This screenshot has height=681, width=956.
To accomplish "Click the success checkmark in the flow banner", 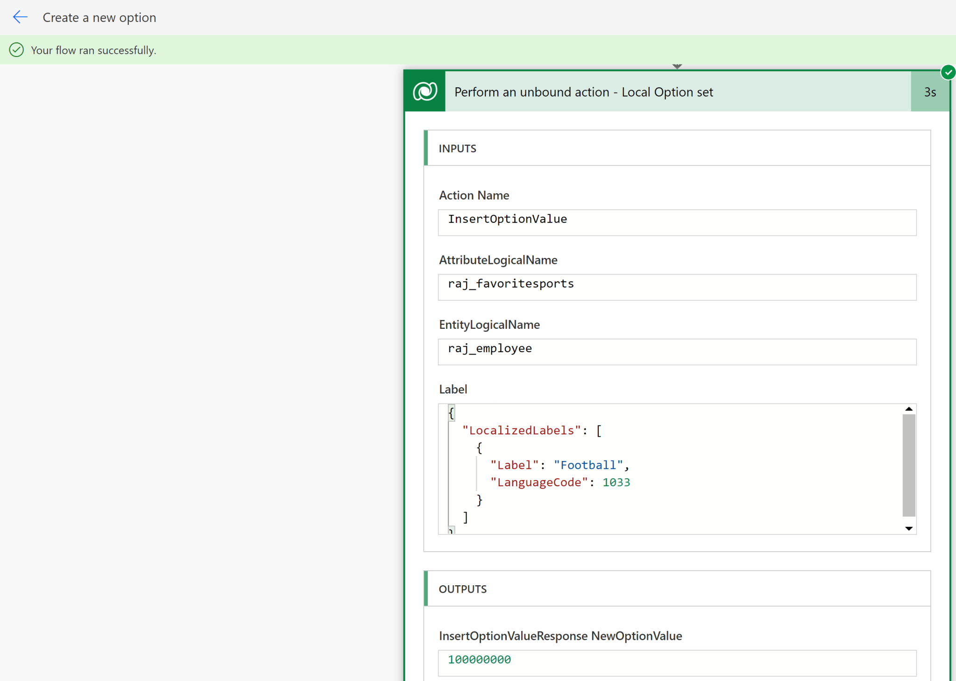I will (16, 50).
